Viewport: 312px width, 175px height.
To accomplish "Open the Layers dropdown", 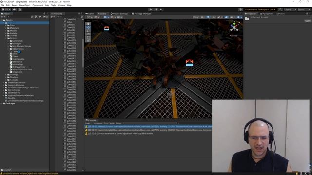I will (x=290, y=9).
